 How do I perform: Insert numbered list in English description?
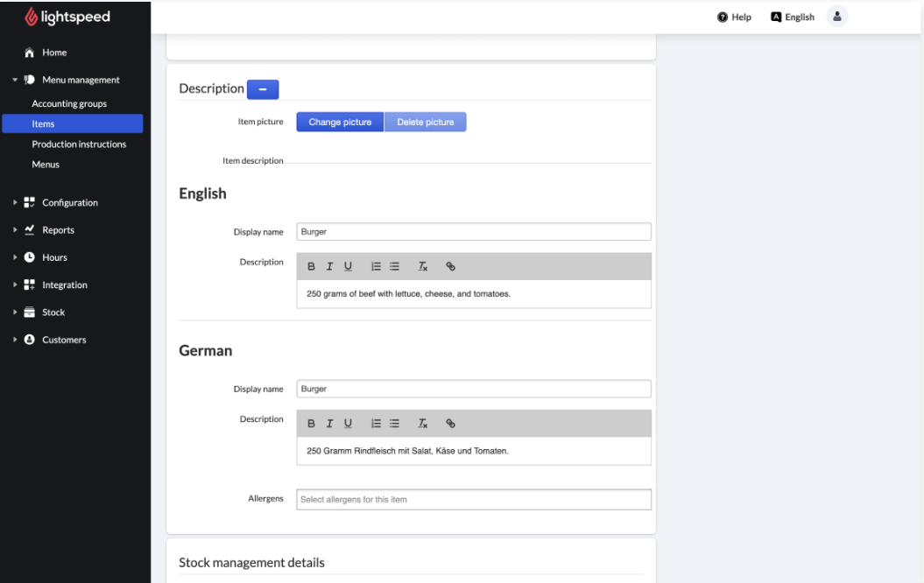click(376, 267)
